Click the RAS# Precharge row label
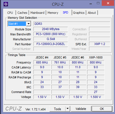This screenshot has width=115, height=114. coord(20,77)
